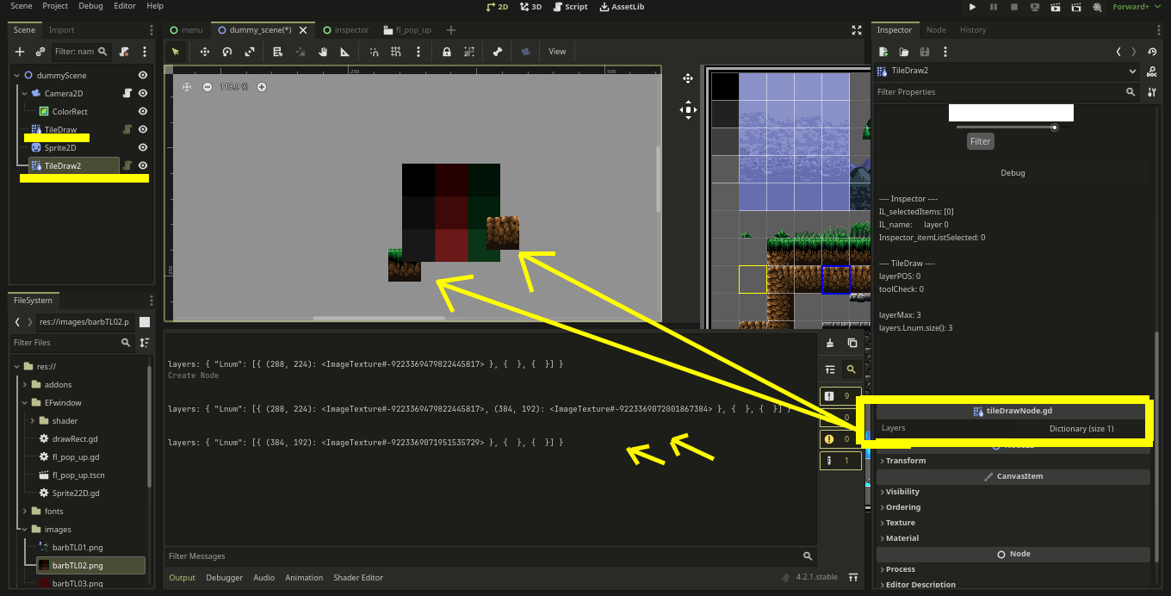
Task: Expand the Ordering section
Action: pos(1013,507)
